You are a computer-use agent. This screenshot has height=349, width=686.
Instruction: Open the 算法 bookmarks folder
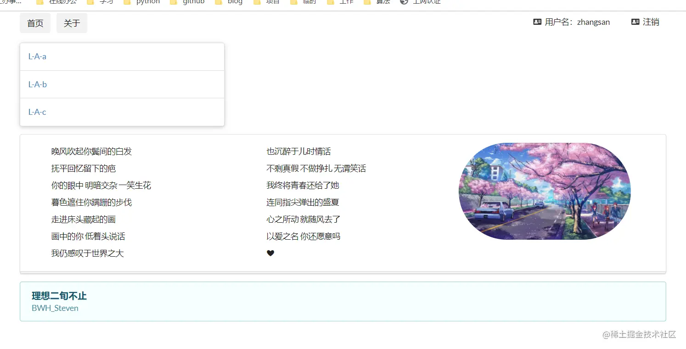pyautogui.click(x=381, y=2)
